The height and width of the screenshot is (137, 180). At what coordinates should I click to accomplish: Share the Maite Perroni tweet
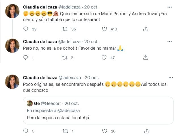[x=146, y=29]
